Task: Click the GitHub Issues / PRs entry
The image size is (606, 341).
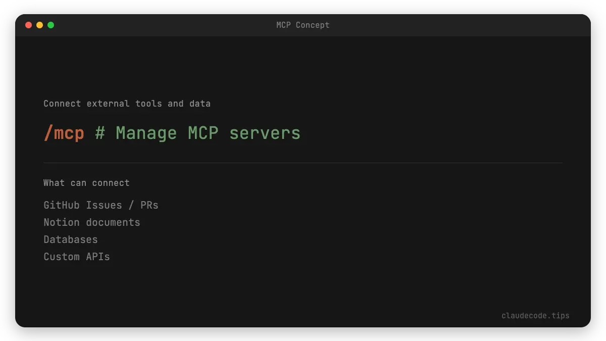Action: pyautogui.click(x=100, y=205)
